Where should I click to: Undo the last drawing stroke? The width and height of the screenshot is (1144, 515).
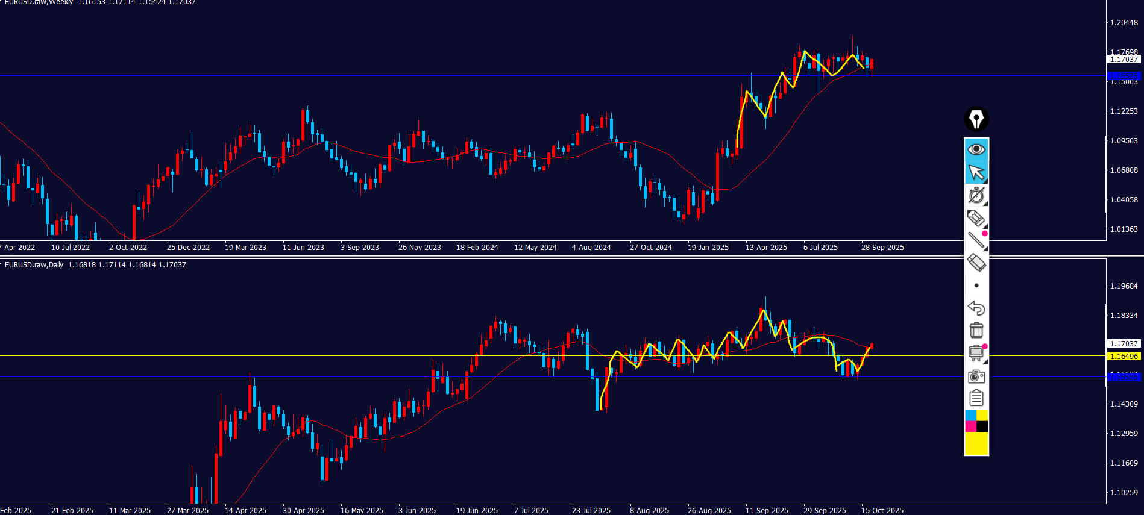coord(976,308)
